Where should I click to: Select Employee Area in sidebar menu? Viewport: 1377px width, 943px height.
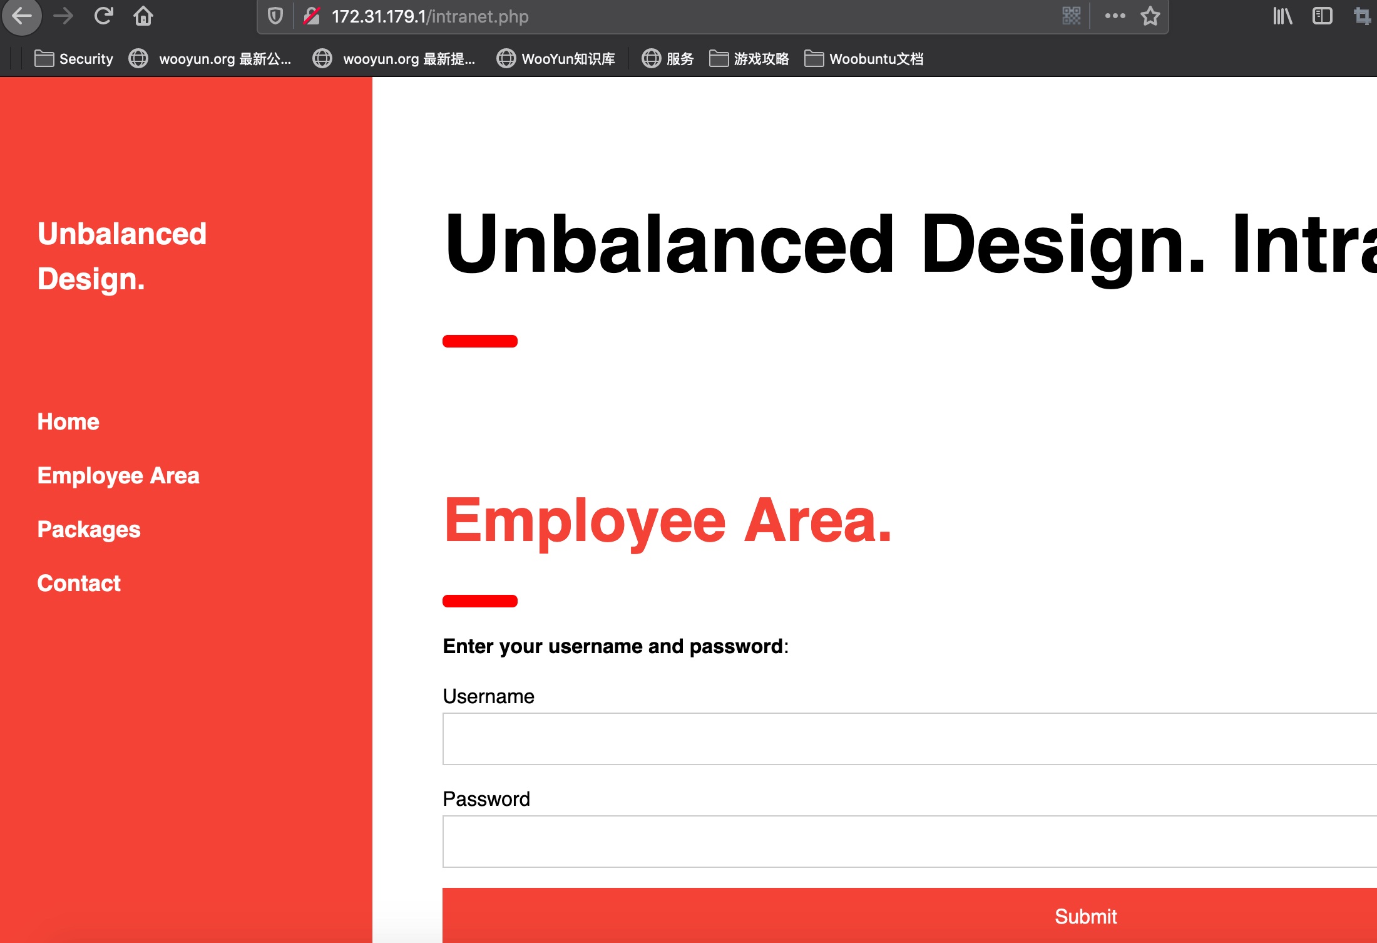pos(118,476)
